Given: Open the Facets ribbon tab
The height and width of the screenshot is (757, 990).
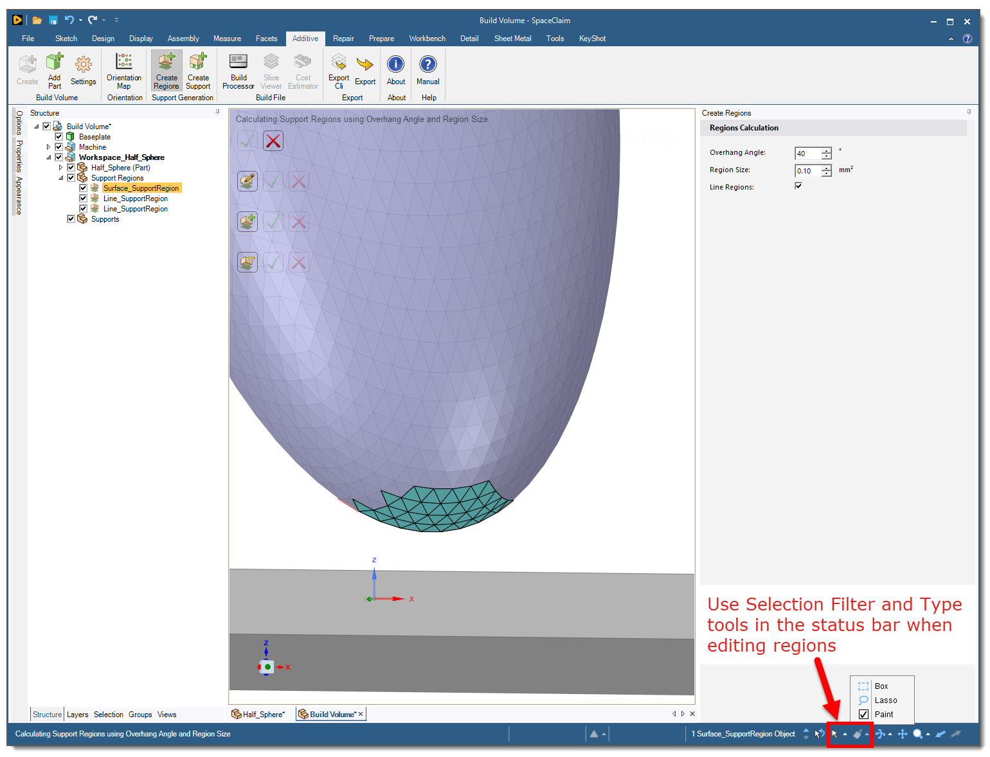Looking at the screenshot, I should point(266,39).
